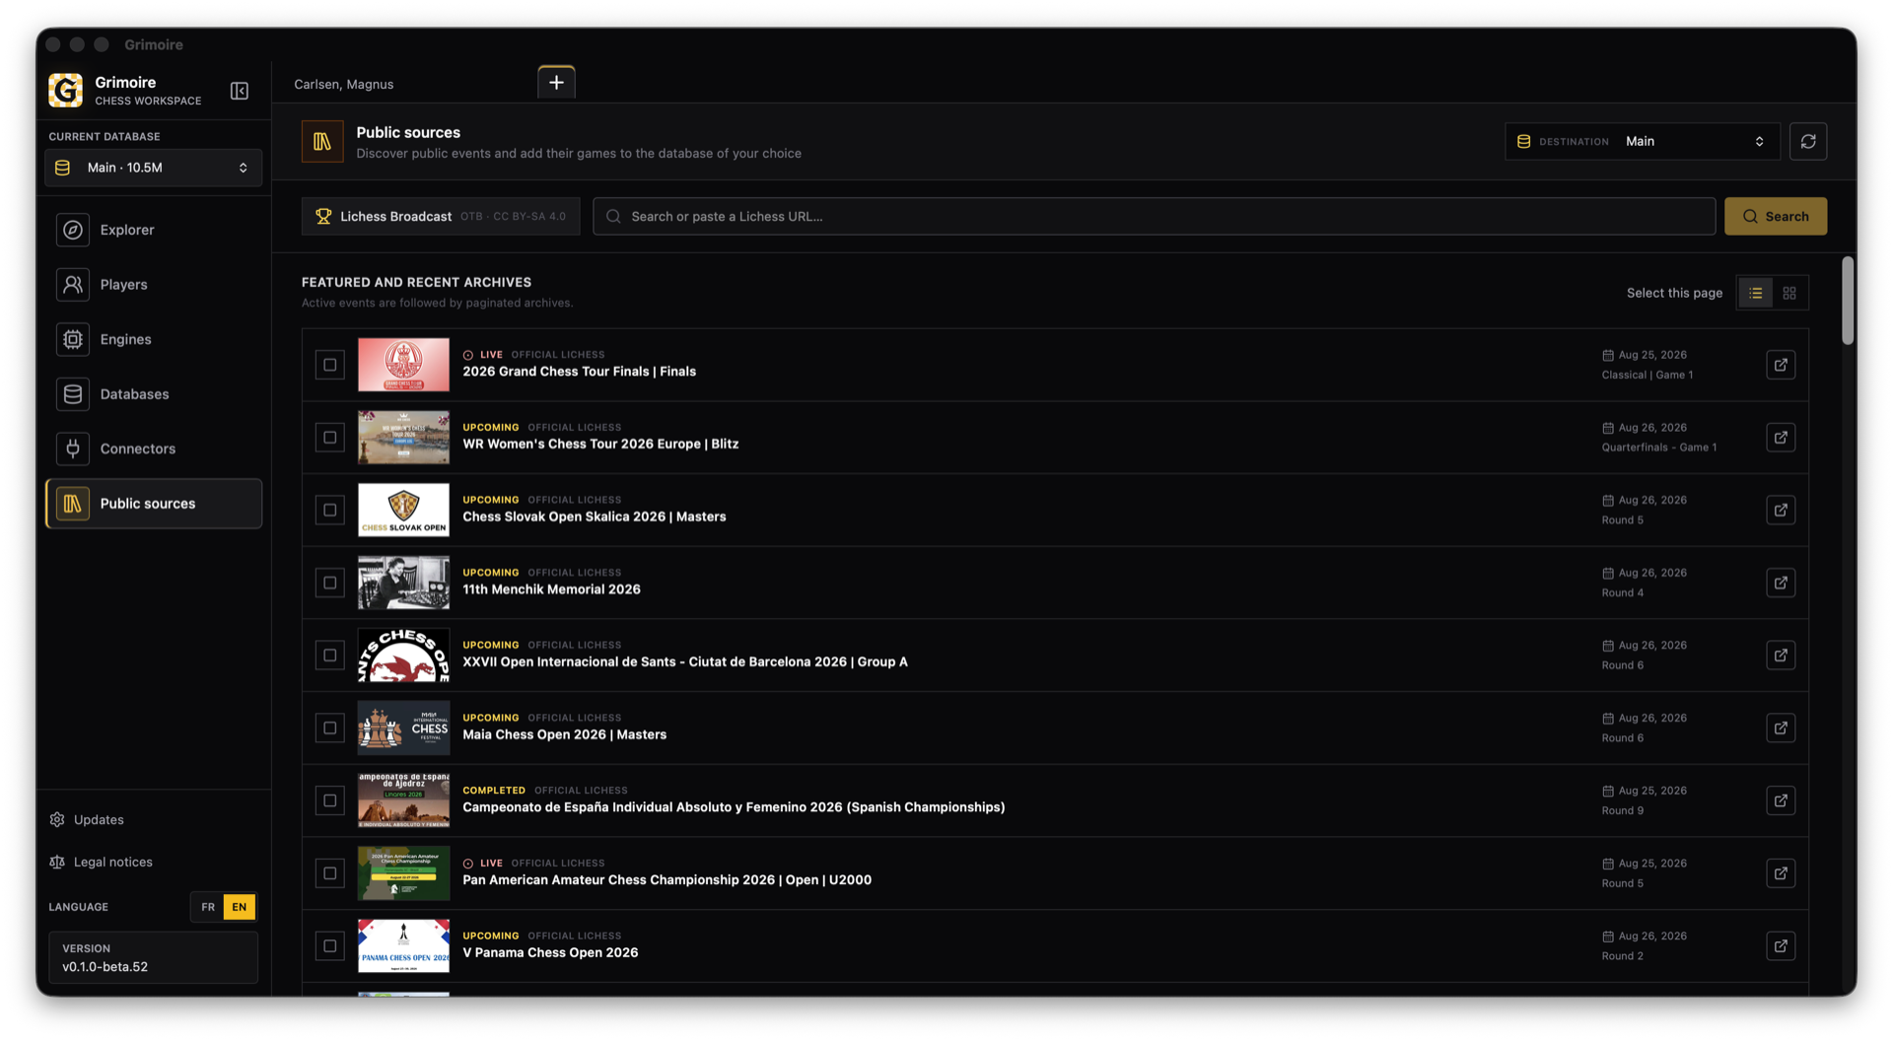Add a new tab with plus button
This screenshot has width=1893, height=1041.
click(556, 83)
